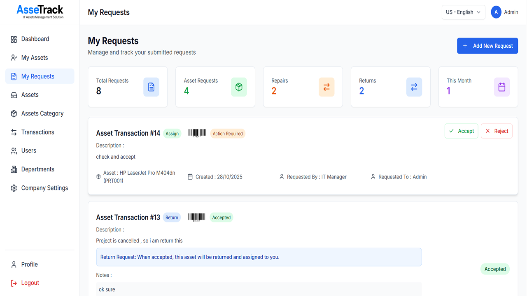527x296 pixels.
Task: Go to My Assets in sidebar
Action: click(x=35, y=58)
